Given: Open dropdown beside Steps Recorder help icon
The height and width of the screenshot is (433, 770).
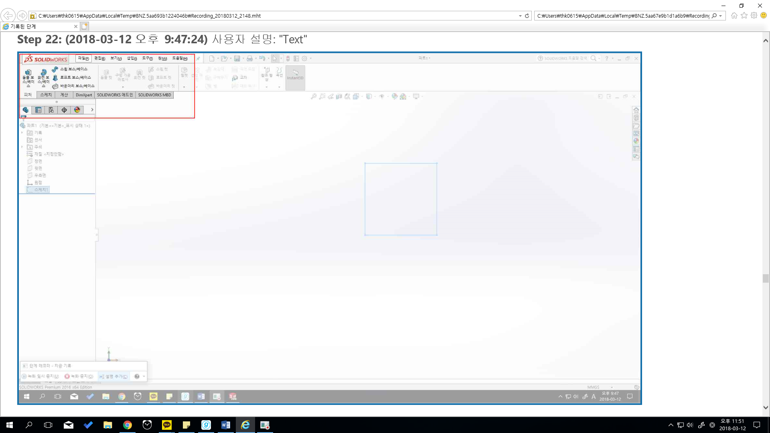Looking at the screenshot, I should (144, 376).
